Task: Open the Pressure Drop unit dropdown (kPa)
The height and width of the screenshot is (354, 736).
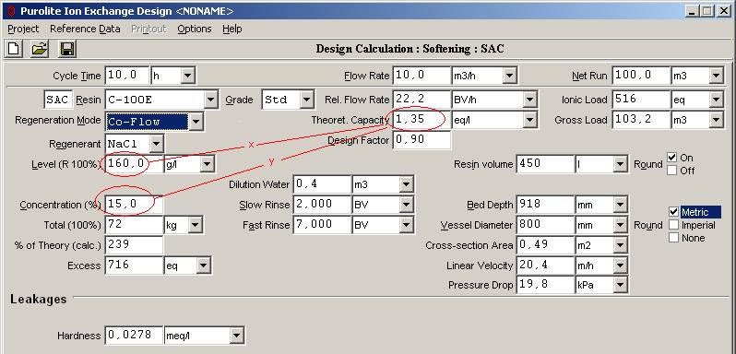Action: pyautogui.click(x=621, y=285)
